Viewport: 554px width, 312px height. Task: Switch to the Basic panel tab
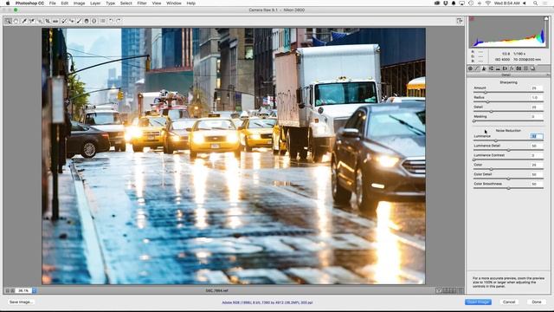click(x=470, y=68)
